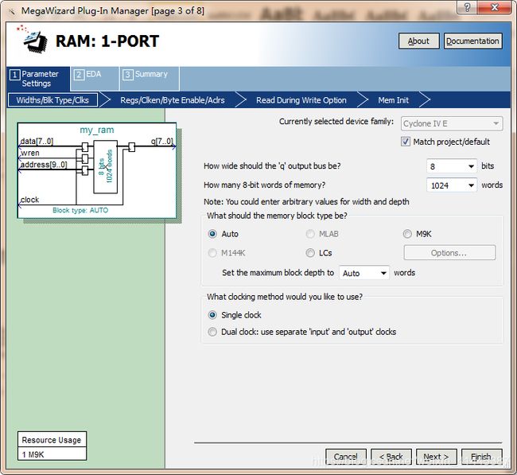Go to Regs/Clken/Byte Enable/Aclrs step
517x475 pixels.
[x=173, y=100]
